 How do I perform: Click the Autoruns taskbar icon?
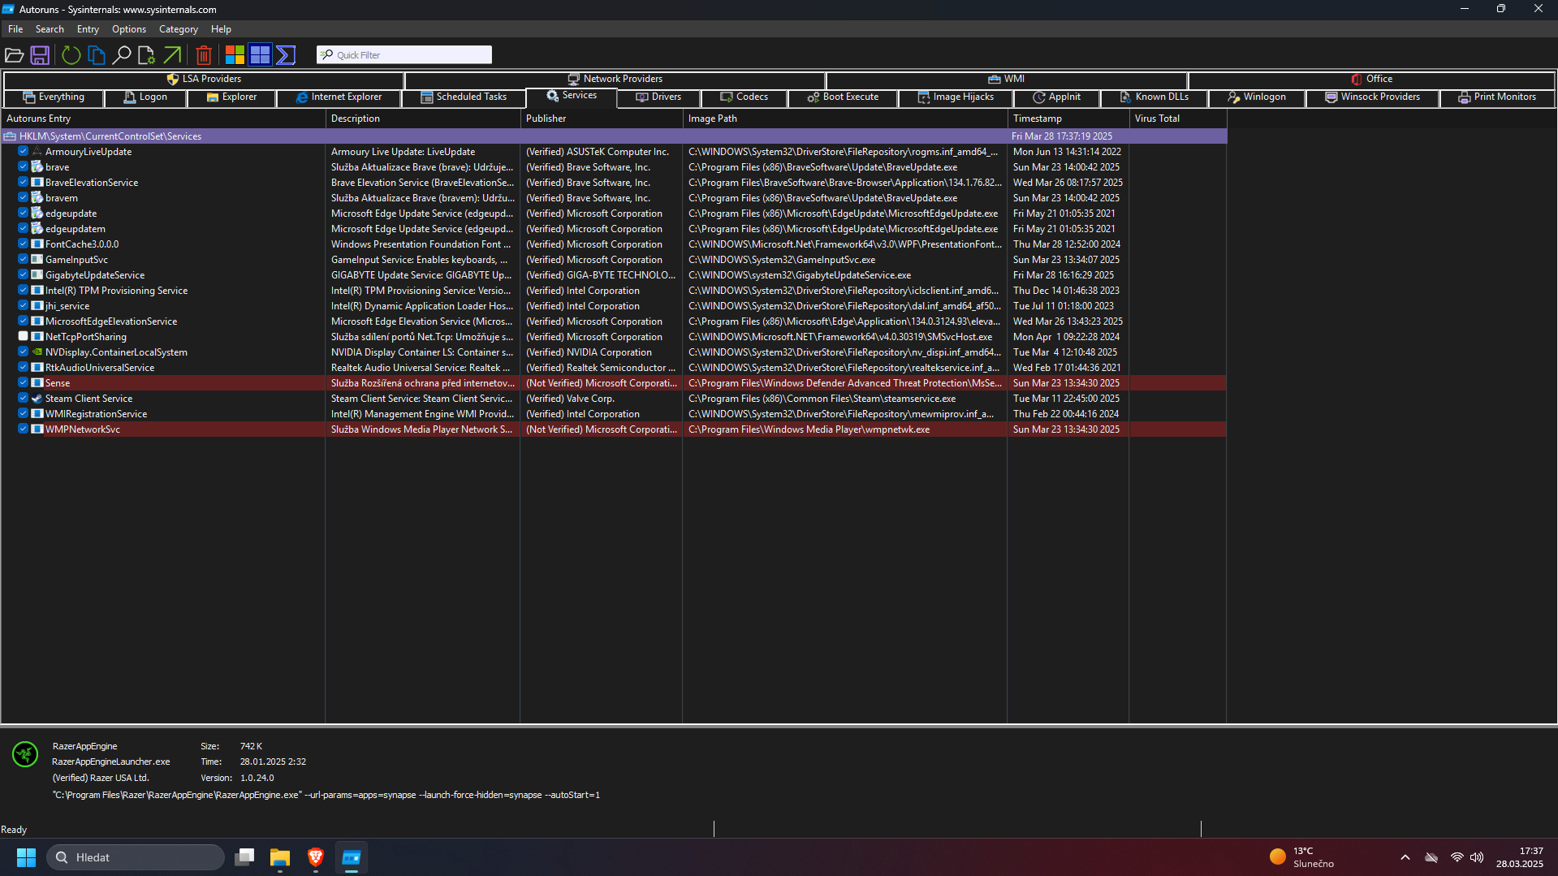352,857
